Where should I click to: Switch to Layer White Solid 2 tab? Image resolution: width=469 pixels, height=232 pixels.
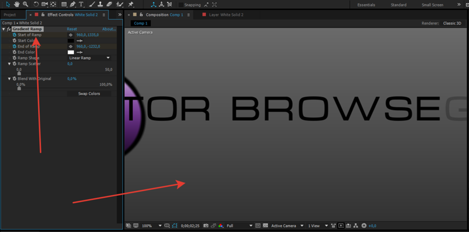[x=226, y=15]
